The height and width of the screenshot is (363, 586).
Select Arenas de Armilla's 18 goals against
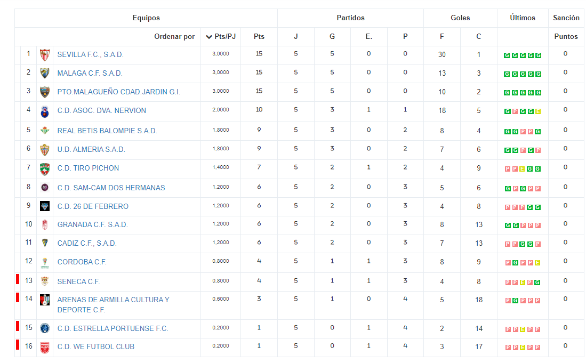[x=479, y=300]
